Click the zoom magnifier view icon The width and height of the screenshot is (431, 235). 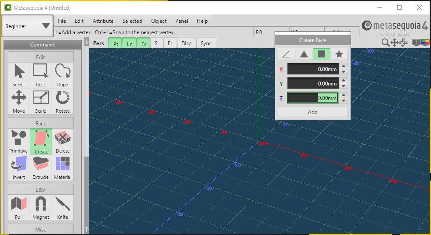385,43
